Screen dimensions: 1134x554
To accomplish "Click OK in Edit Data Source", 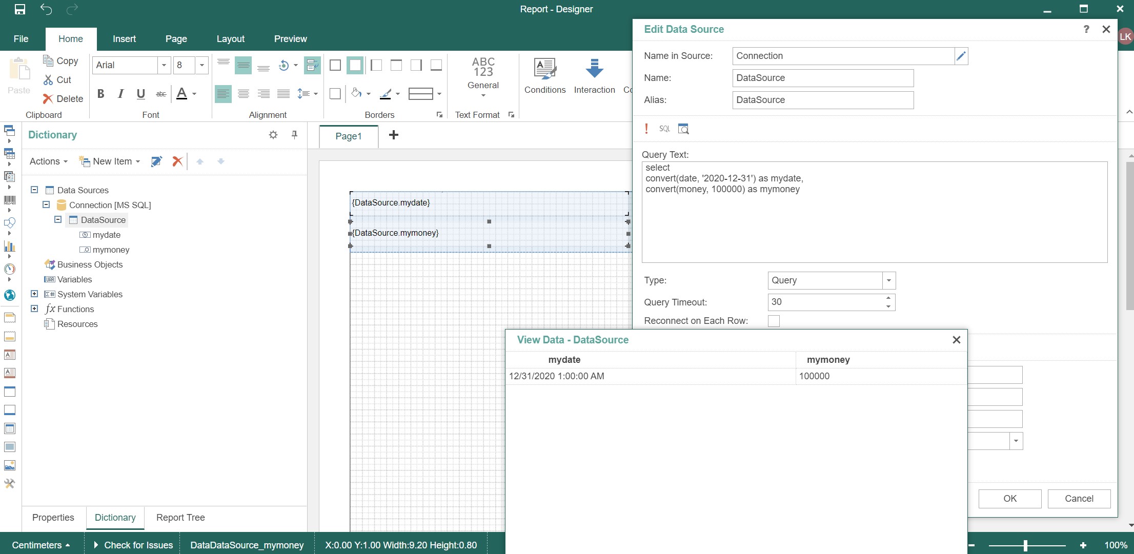I will pyautogui.click(x=1010, y=499).
